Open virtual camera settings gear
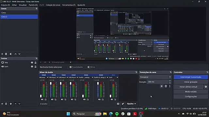The image size is (209, 117). pos(206,87)
